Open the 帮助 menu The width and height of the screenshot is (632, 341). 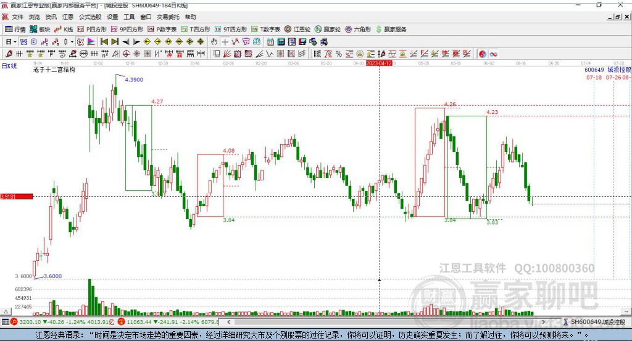pyautogui.click(x=190, y=17)
